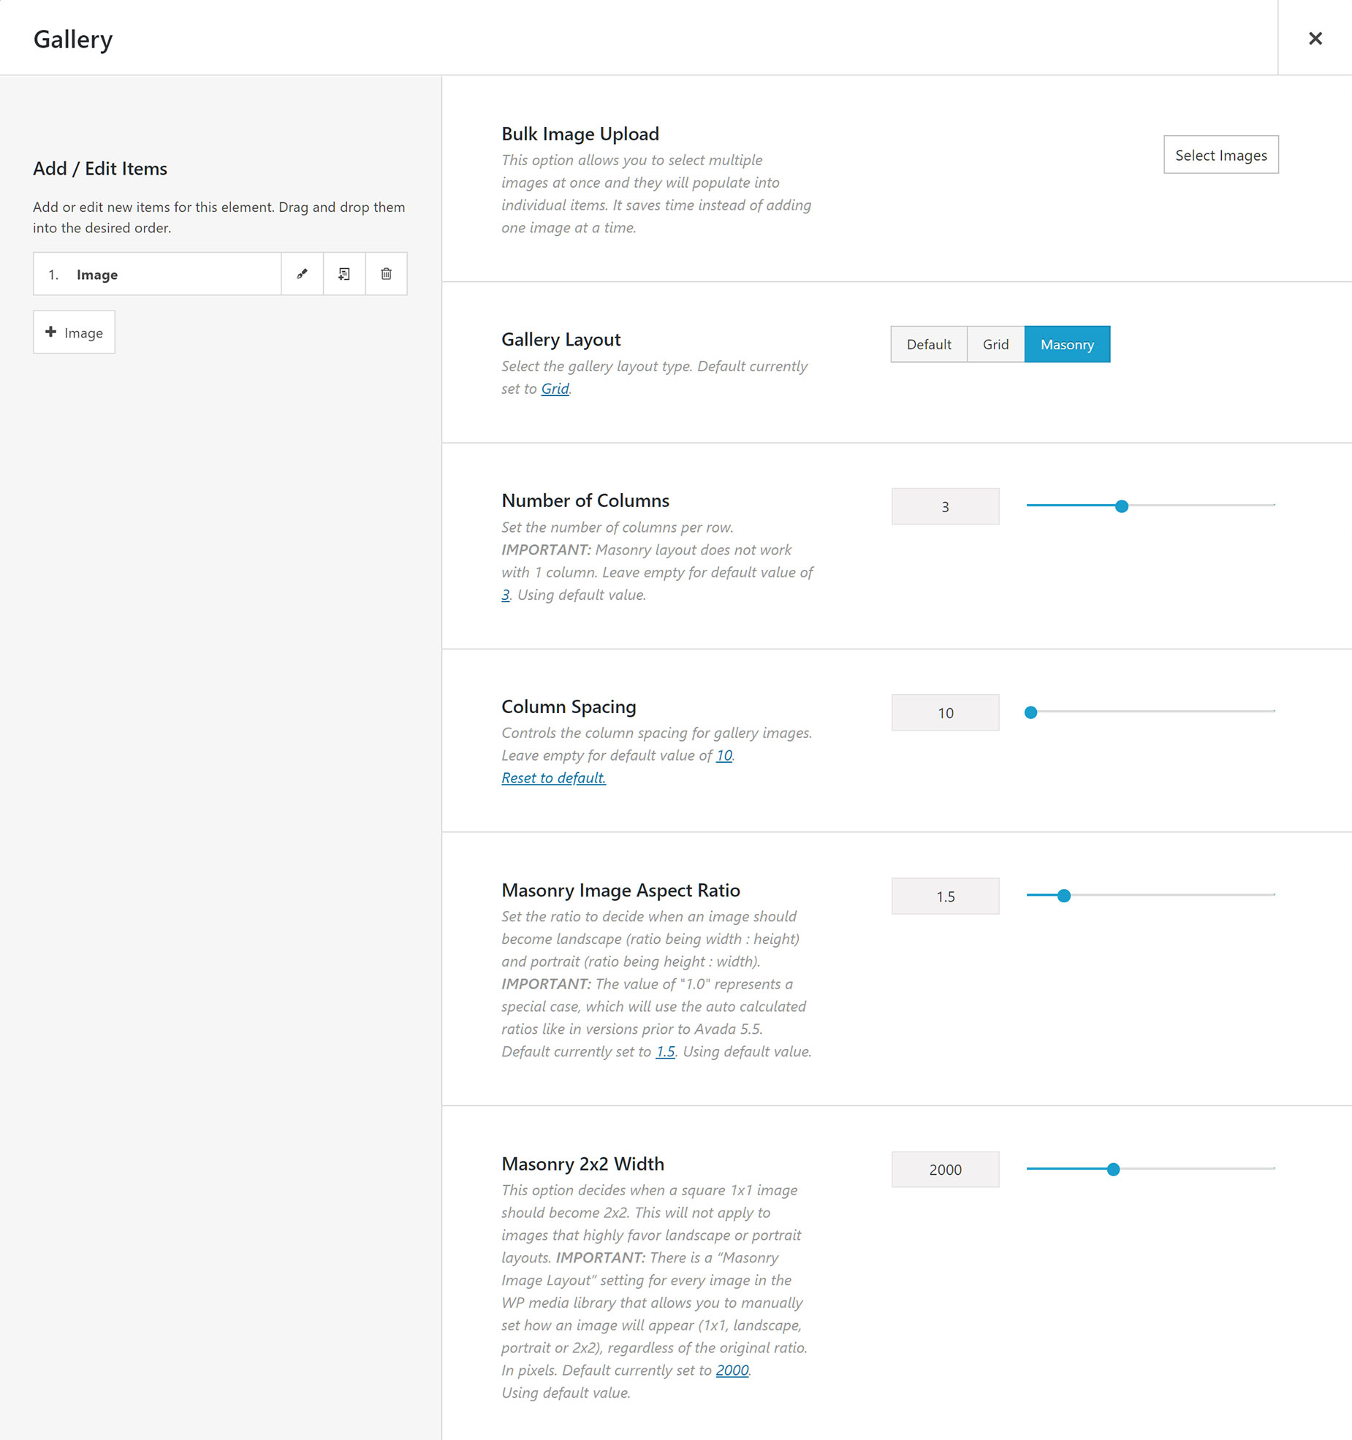1352x1440 pixels.
Task: Delete the Image item with trash icon
Action: [x=386, y=274]
